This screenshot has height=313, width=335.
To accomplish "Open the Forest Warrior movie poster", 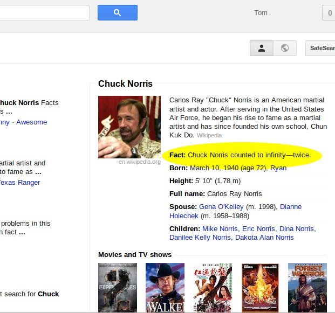I will click(307, 288).
